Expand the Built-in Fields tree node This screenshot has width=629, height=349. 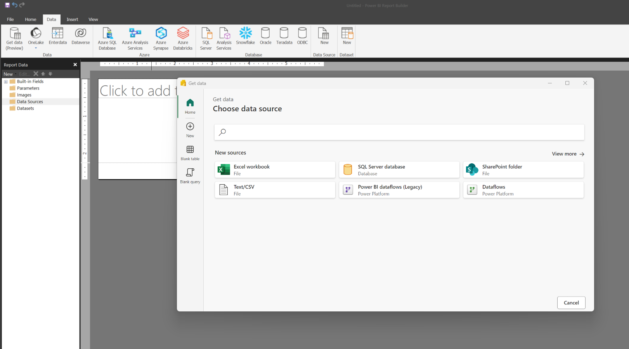coord(6,82)
